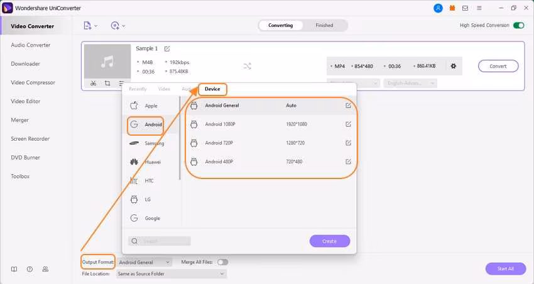Select Huawei device category
This screenshot has height=284, width=534.
pyautogui.click(x=150, y=162)
